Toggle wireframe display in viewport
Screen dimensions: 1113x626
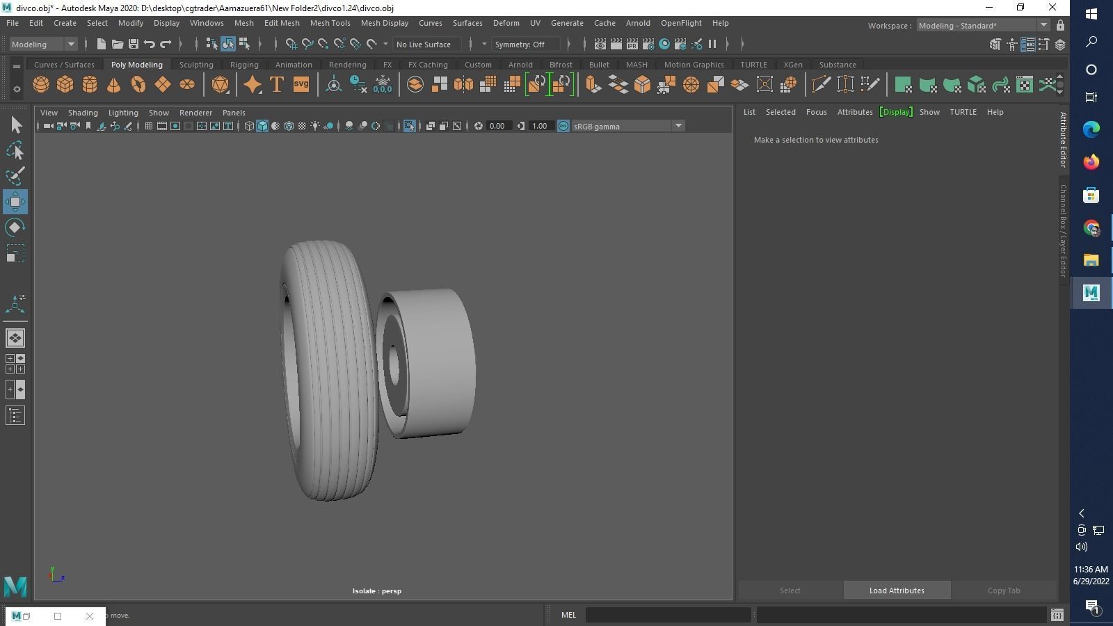(x=249, y=126)
